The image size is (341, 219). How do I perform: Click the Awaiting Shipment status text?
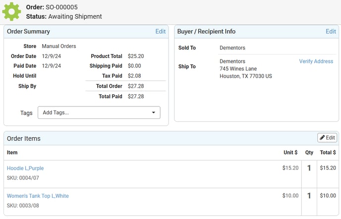[x=75, y=16]
